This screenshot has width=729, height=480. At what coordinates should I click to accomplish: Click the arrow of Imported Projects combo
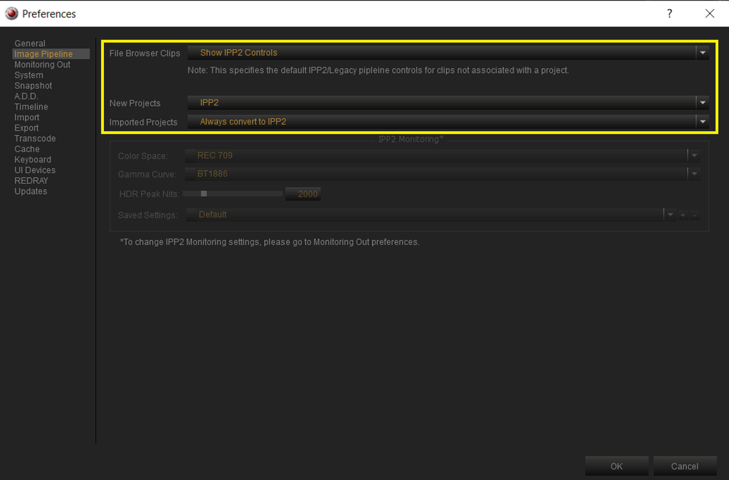tap(703, 121)
